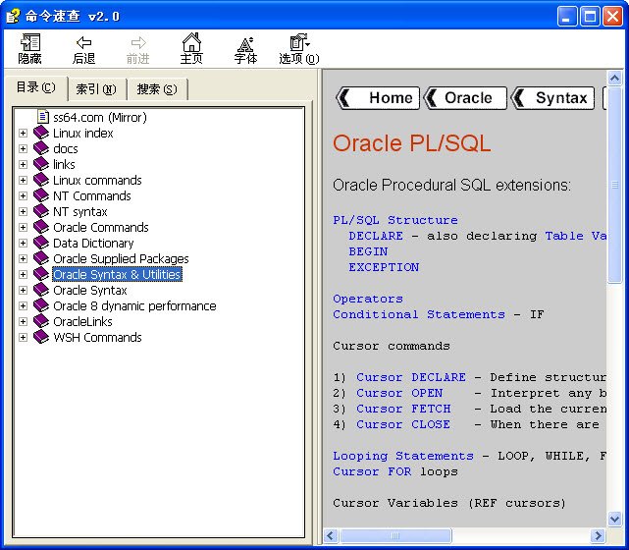Select Oracle Supplied Packages in tree

click(x=121, y=259)
